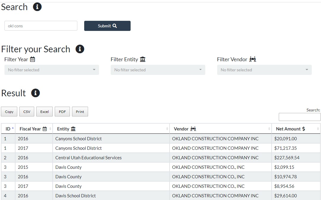Select the fiscal year 2015 cell
Image resolution: width=321 pixels, height=200 pixels.
pos(34,167)
